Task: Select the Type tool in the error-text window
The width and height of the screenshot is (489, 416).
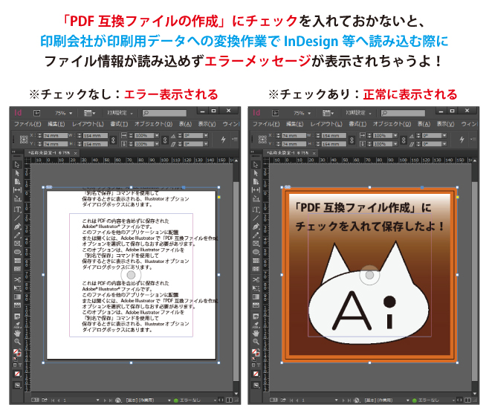Action: (x=17, y=209)
